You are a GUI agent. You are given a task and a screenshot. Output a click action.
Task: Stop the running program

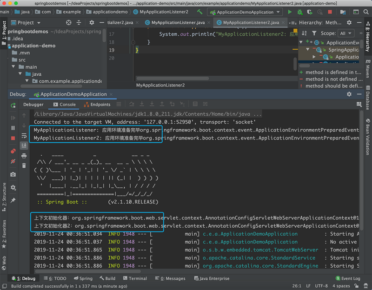point(13,138)
